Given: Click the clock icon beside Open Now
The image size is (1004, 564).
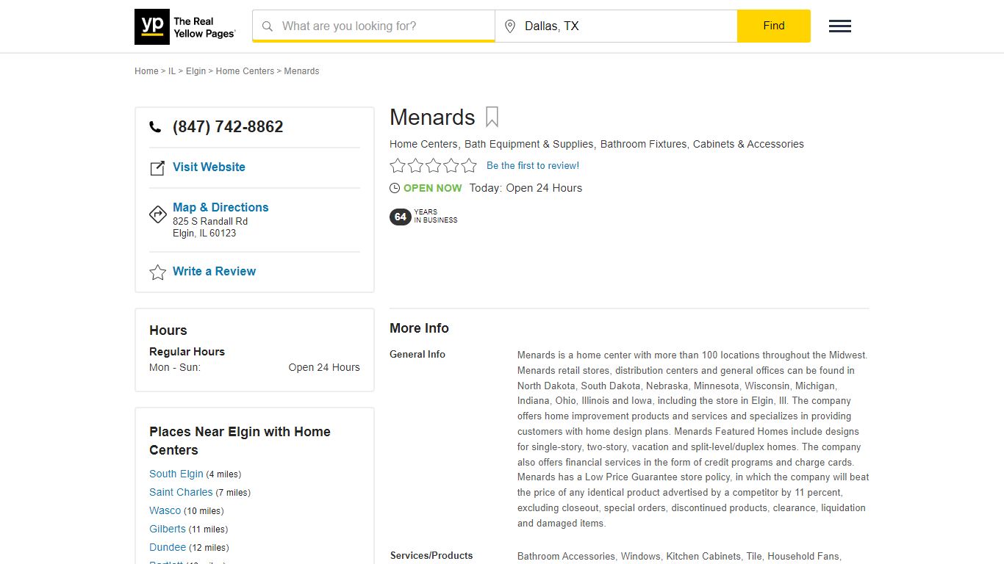Looking at the screenshot, I should tap(395, 188).
